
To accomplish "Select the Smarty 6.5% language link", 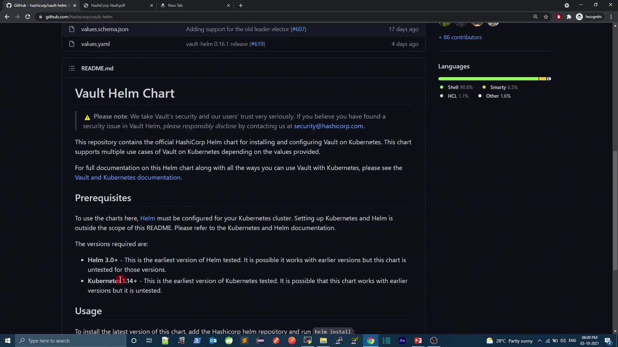I will click(500, 87).
